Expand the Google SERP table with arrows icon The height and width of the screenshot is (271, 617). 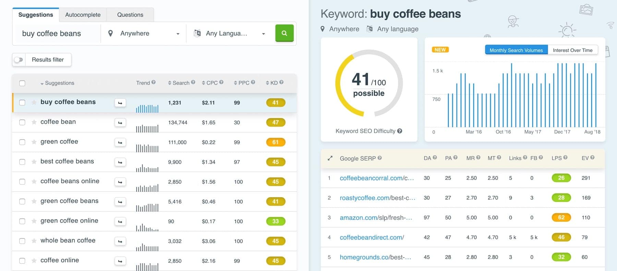(x=330, y=158)
